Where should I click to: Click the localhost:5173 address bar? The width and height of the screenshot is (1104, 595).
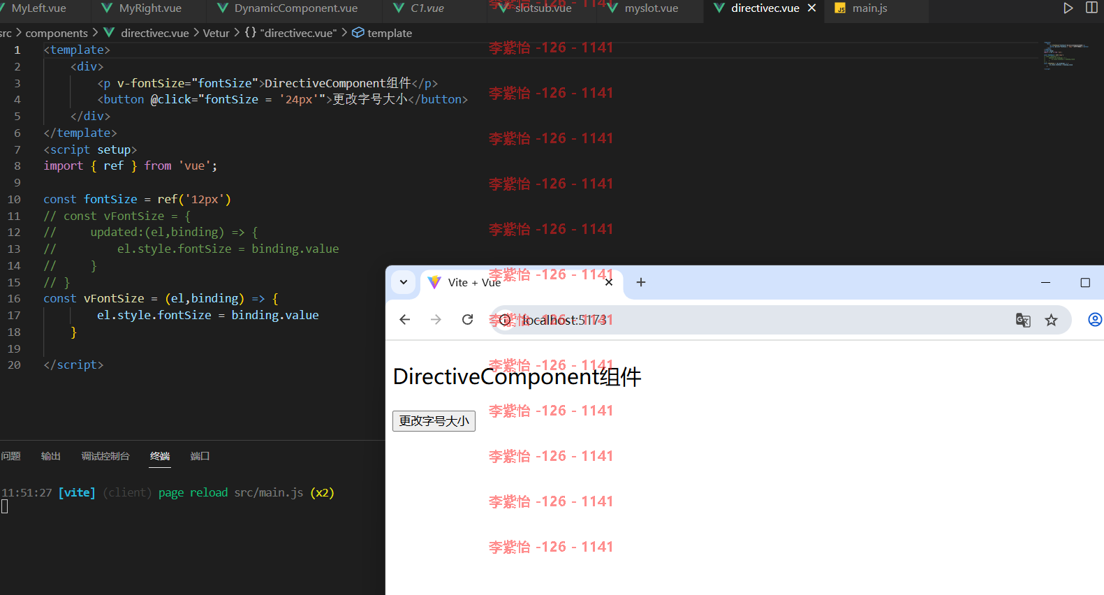tap(781, 320)
